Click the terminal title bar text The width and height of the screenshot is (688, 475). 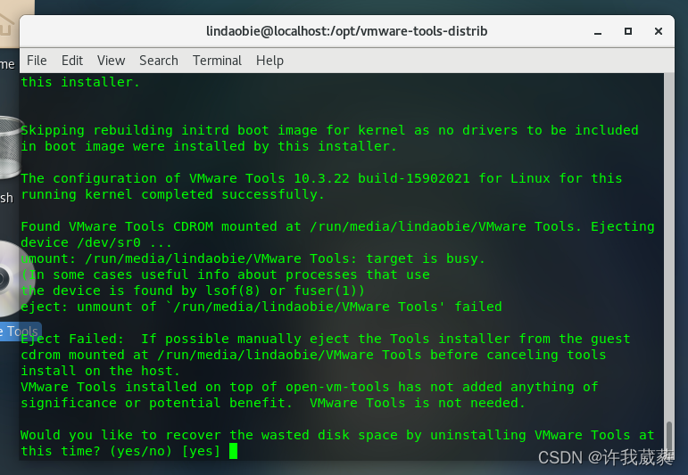(x=346, y=31)
